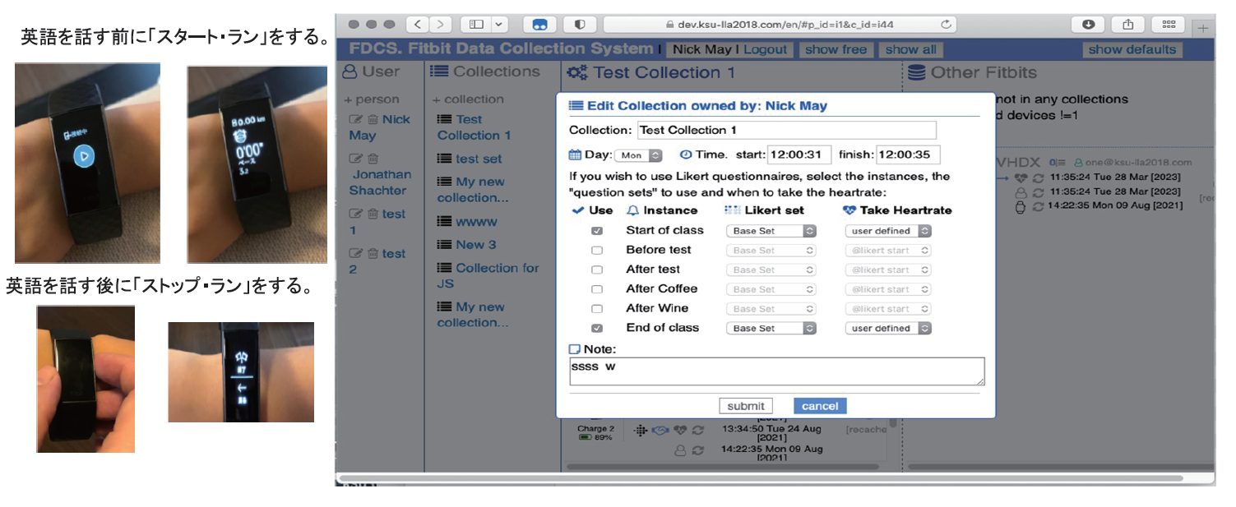The width and height of the screenshot is (1236, 507).
Task: Open End of class heartrate dropdown
Action: (888, 328)
